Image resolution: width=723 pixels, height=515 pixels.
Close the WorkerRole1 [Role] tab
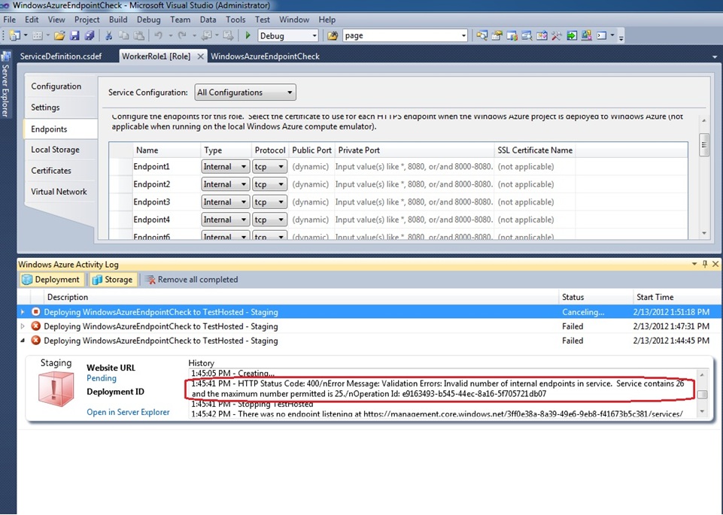201,56
